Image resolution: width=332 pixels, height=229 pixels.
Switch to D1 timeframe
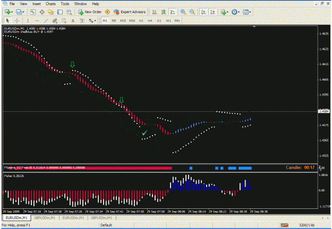(159, 21)
